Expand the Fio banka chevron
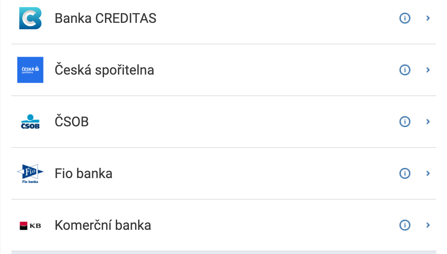 [x=428, y=173]
